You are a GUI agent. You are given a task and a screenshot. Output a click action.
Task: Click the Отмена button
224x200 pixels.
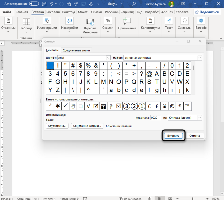tap(195, 136)
